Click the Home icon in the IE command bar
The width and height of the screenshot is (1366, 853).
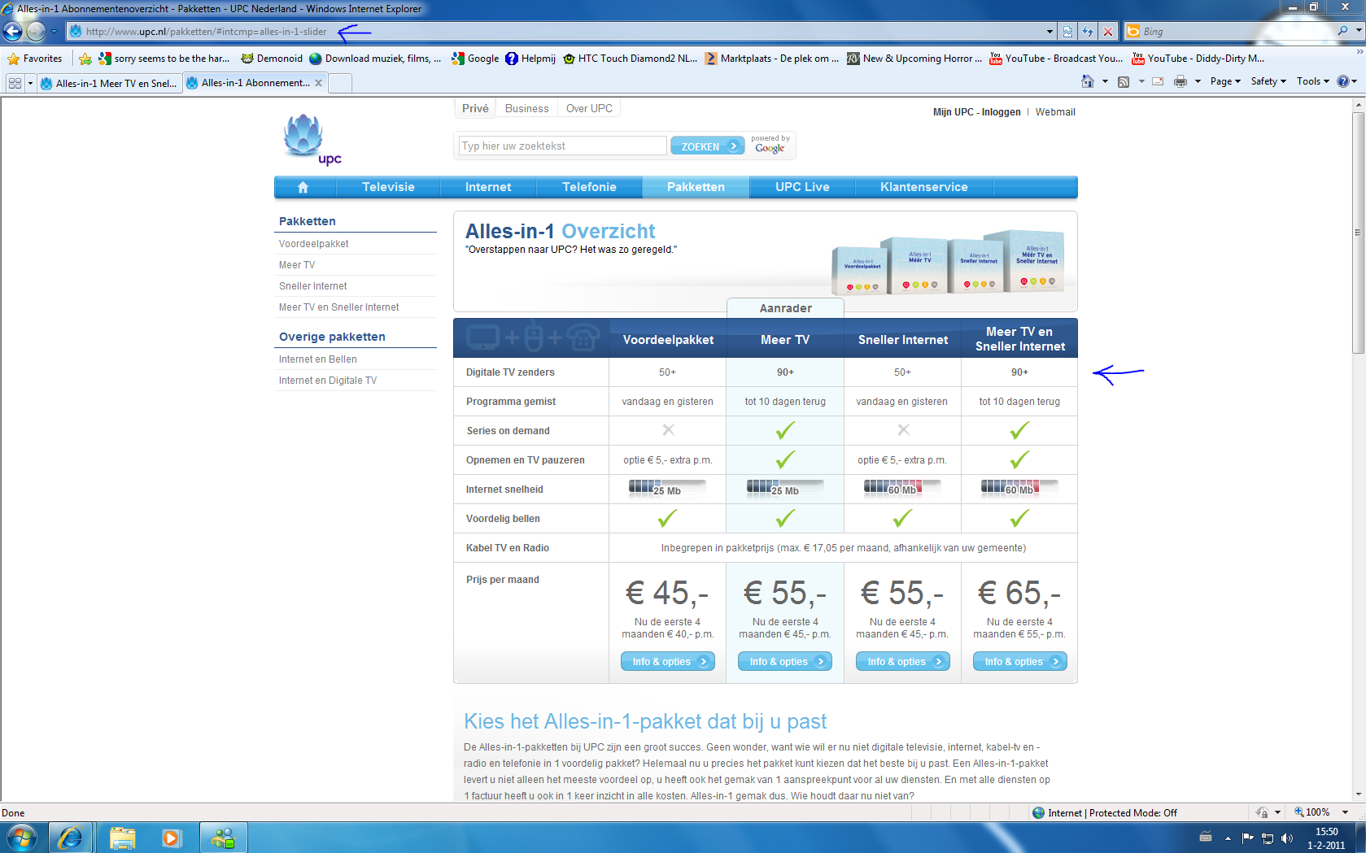1088,81
